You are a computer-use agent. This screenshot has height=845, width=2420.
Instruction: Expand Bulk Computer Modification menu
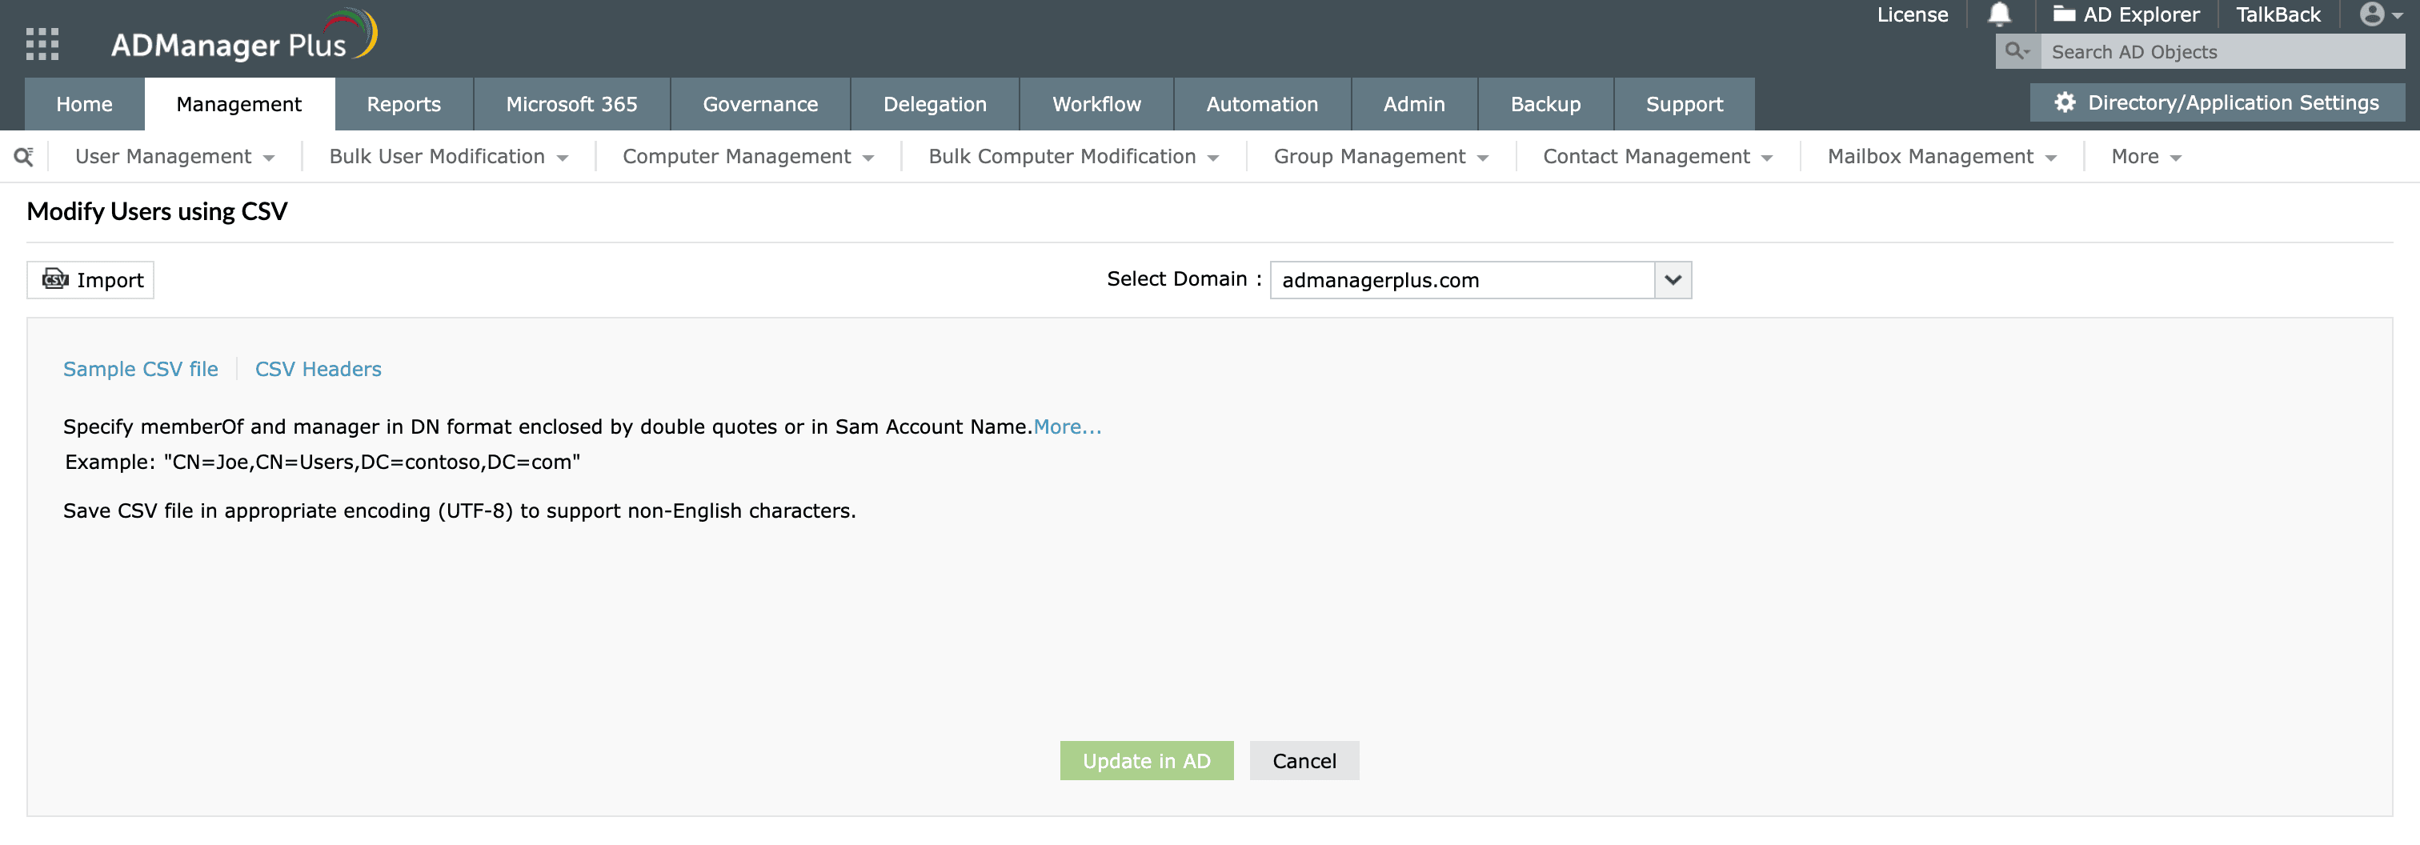tap(1073, 157)
